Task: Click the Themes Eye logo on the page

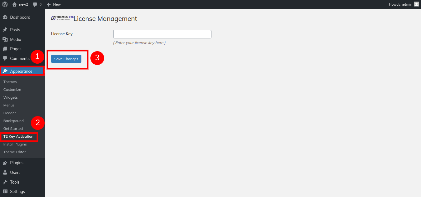Action: [x=61, y=18]
